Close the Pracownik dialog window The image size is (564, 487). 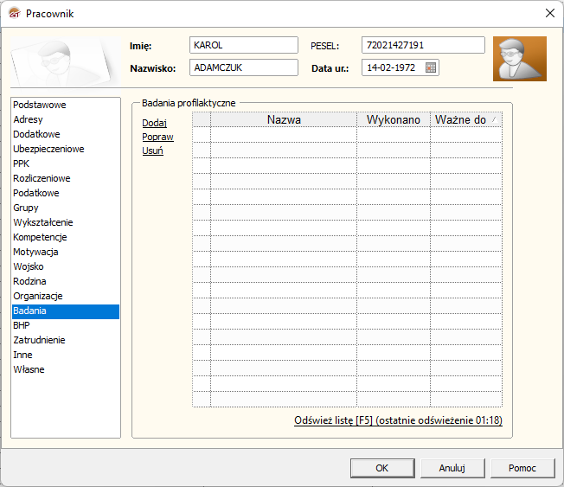tap(549, 13)
